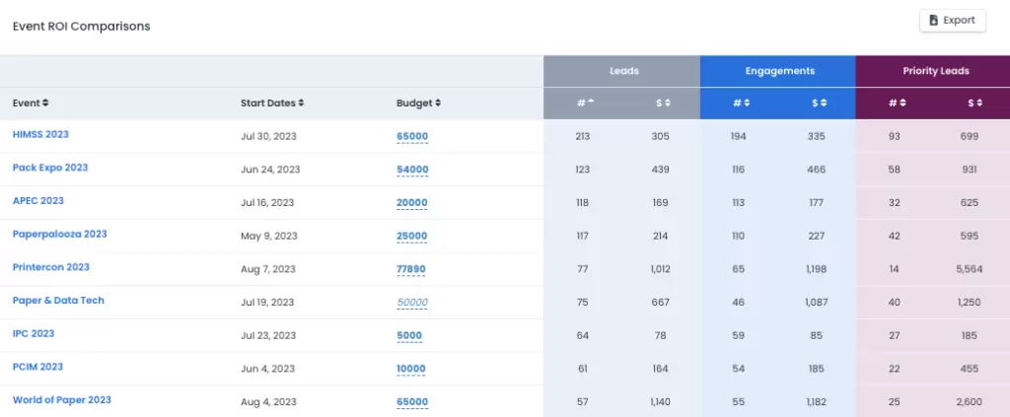Screen dimensions: 1010x417
Task: Sort Leads by dollar cost
Action: coord(668,103)
